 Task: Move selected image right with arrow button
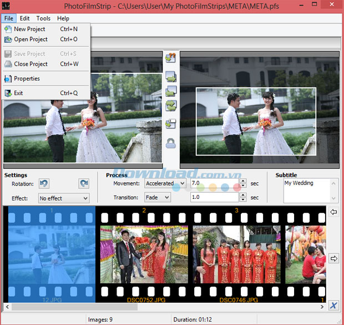333,258
